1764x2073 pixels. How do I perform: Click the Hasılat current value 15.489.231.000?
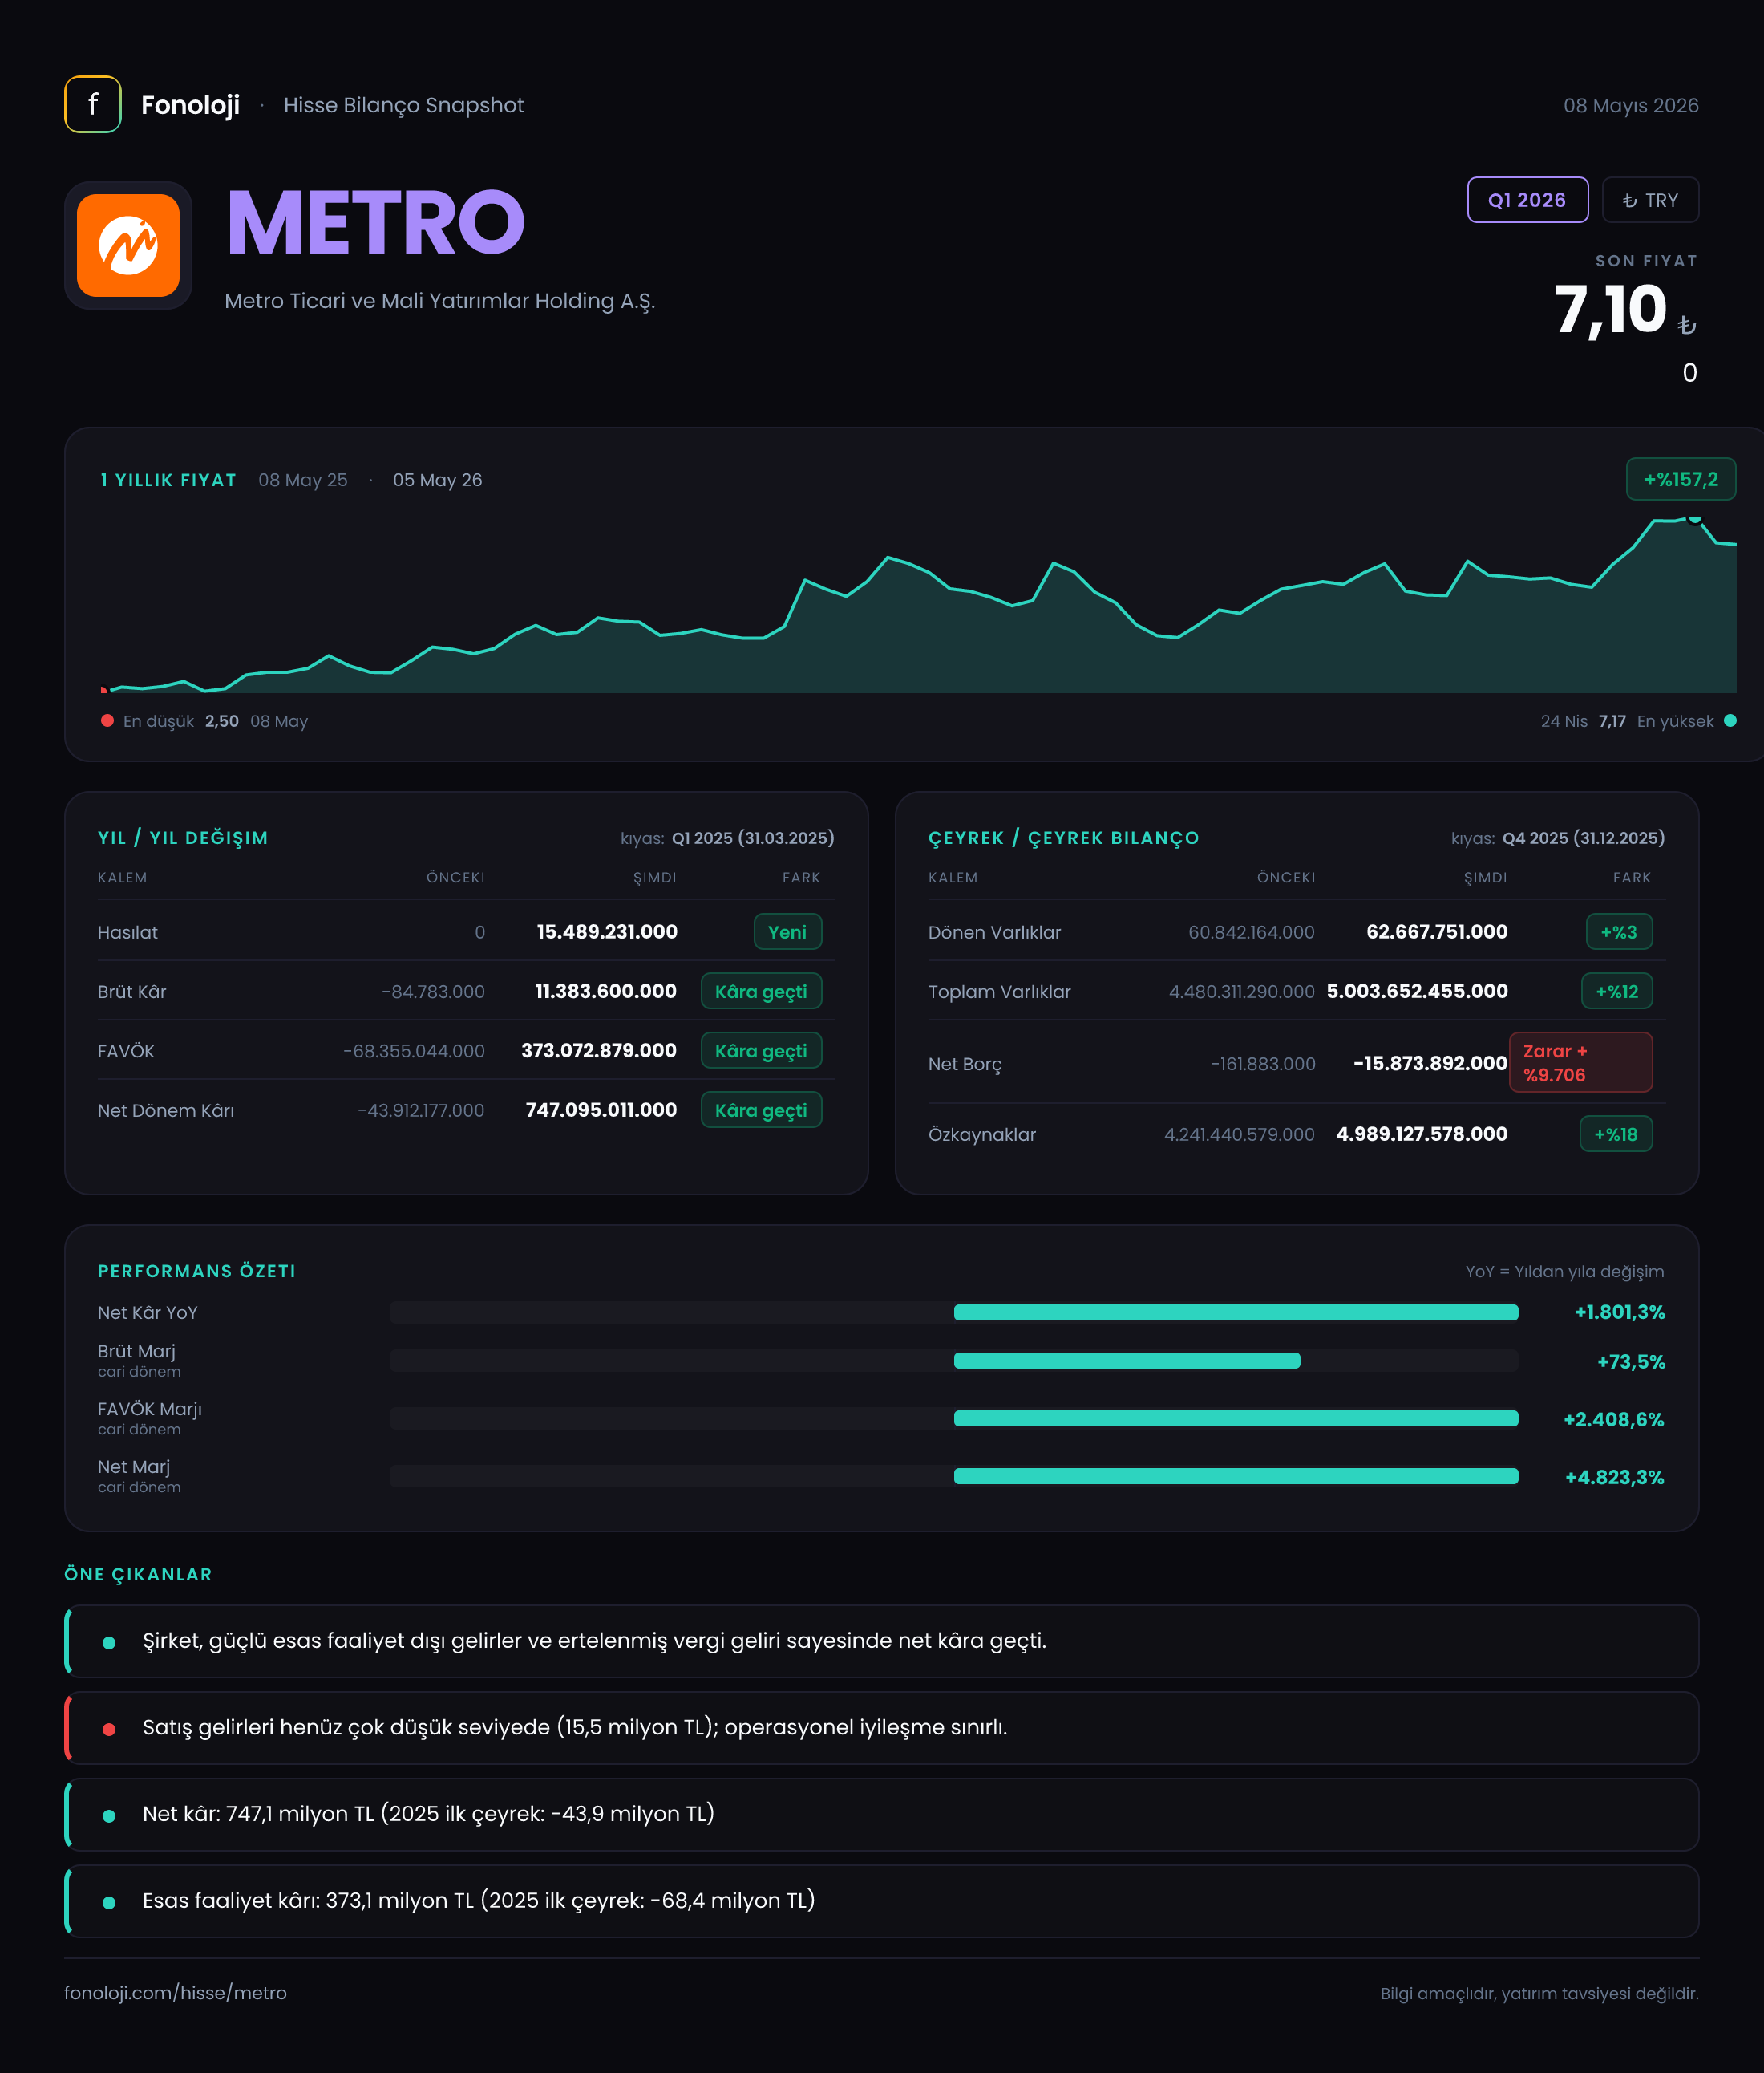pyautogui.click(x=607, y=931)
